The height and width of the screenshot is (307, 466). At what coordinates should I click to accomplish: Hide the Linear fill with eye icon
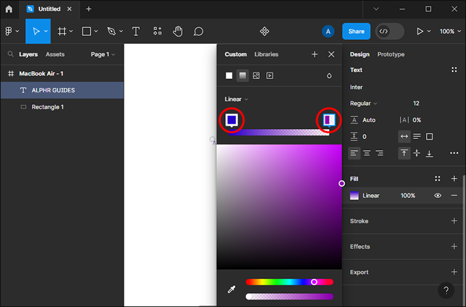coord(437,195)
